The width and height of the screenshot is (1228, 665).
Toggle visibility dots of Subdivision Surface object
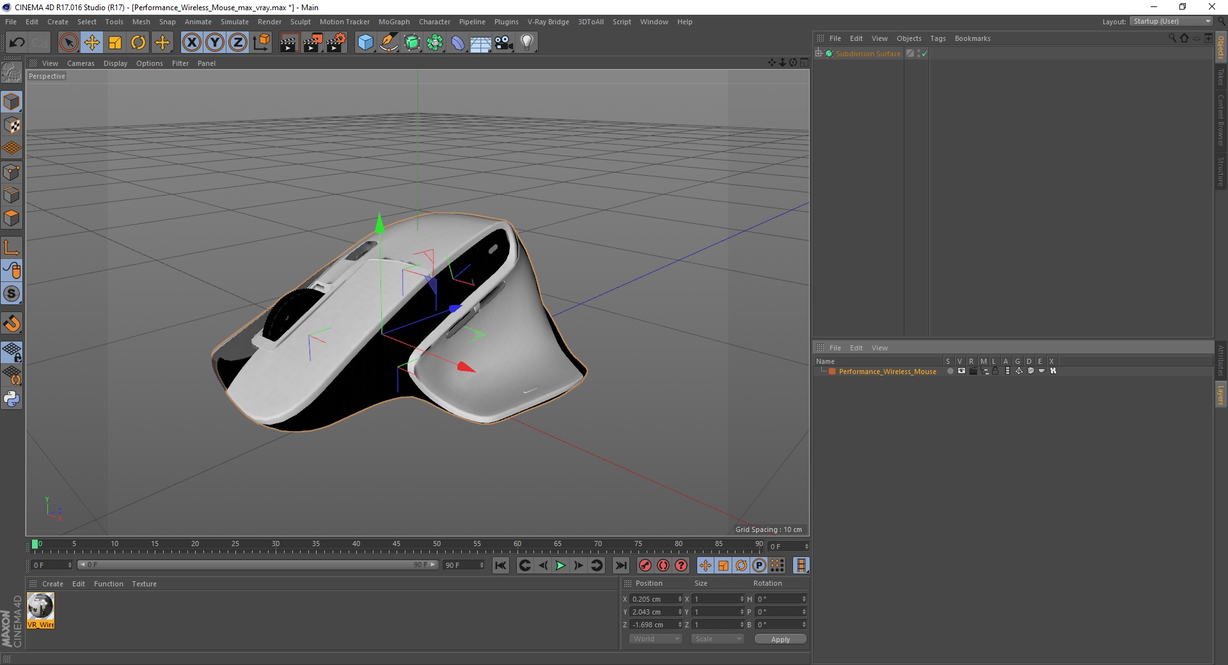918,54
